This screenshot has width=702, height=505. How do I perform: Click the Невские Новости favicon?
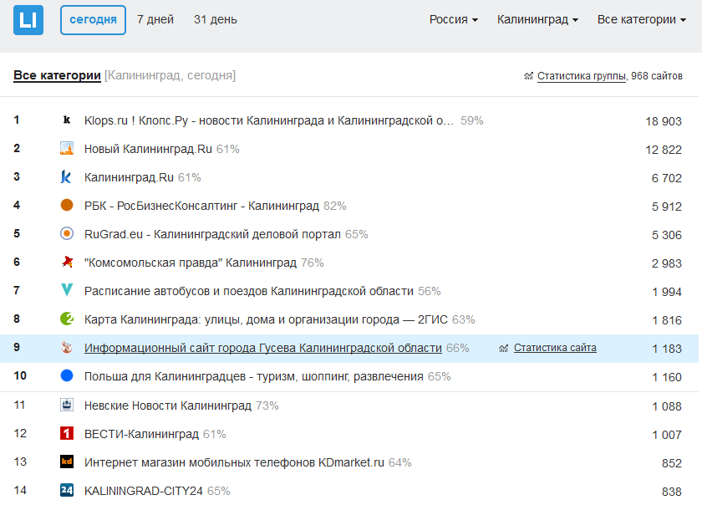coord(67,405)
